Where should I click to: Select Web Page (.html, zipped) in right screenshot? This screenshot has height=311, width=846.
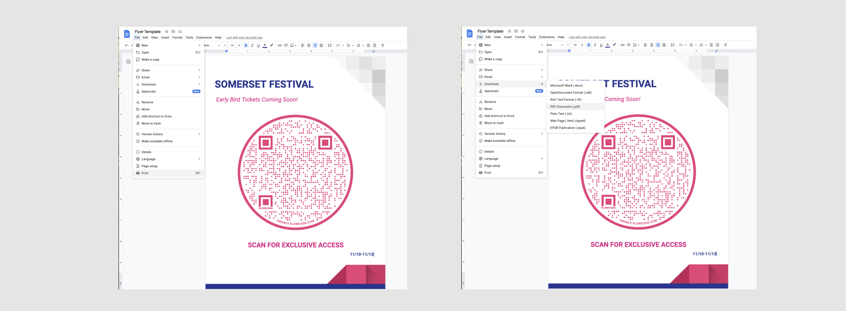tap(575, 121)
